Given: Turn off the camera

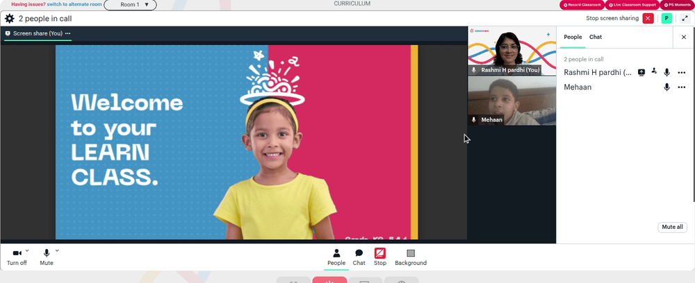Looking at the screenshot, I should click(x=17, y=257).
